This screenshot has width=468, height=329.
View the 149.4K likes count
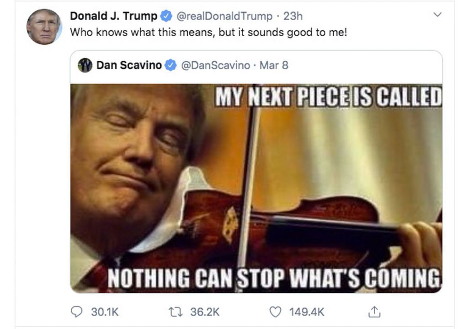[x=307, y=312]
